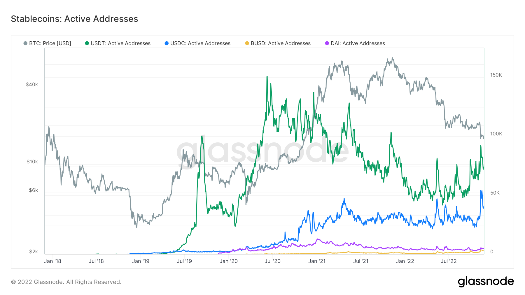The image size is (525, 295).
Task: Select the Jan '18 x-axis label
Action: [x=52, y=261]
